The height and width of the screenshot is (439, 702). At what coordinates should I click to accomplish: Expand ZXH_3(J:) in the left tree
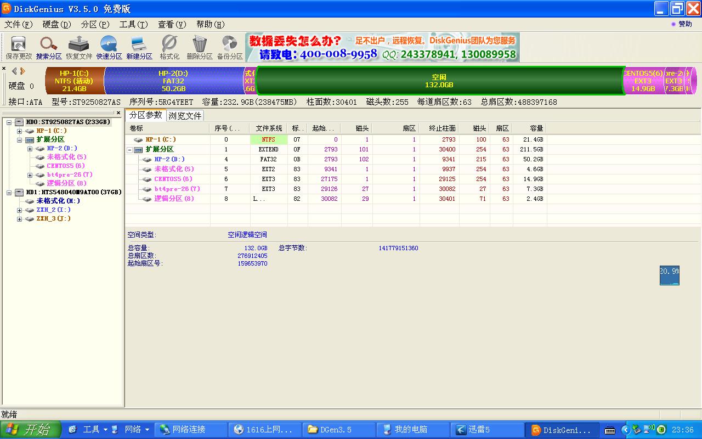(x=20, y=219)
